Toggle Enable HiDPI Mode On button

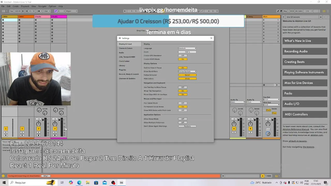(x=183, y=59)
